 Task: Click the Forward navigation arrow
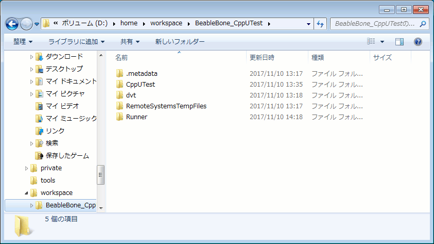[x=26, y=24]
